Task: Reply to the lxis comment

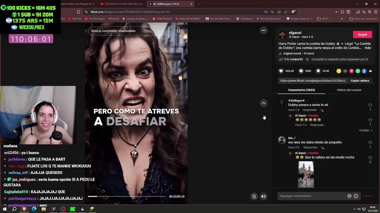Action: click(310, 147)
